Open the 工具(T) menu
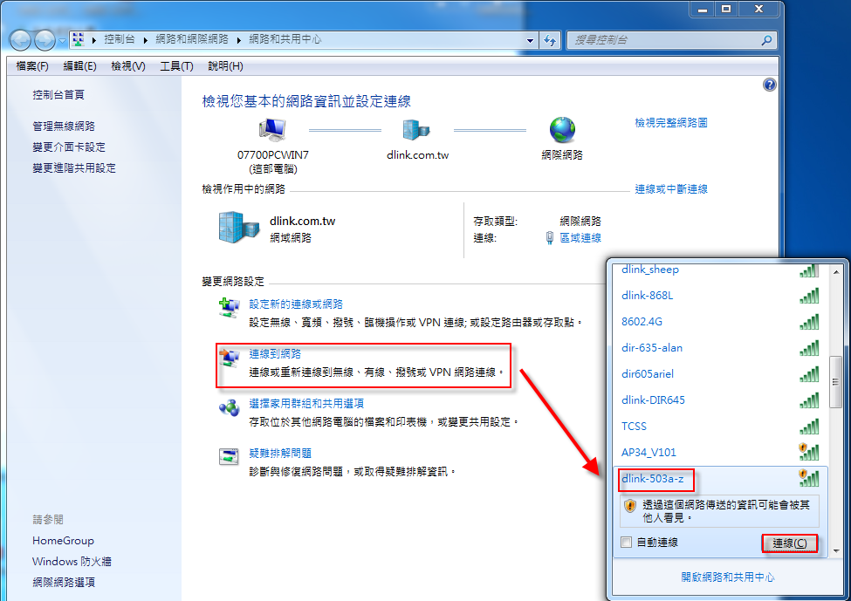The height and width of the screenshot is (601, 851). 175,66
